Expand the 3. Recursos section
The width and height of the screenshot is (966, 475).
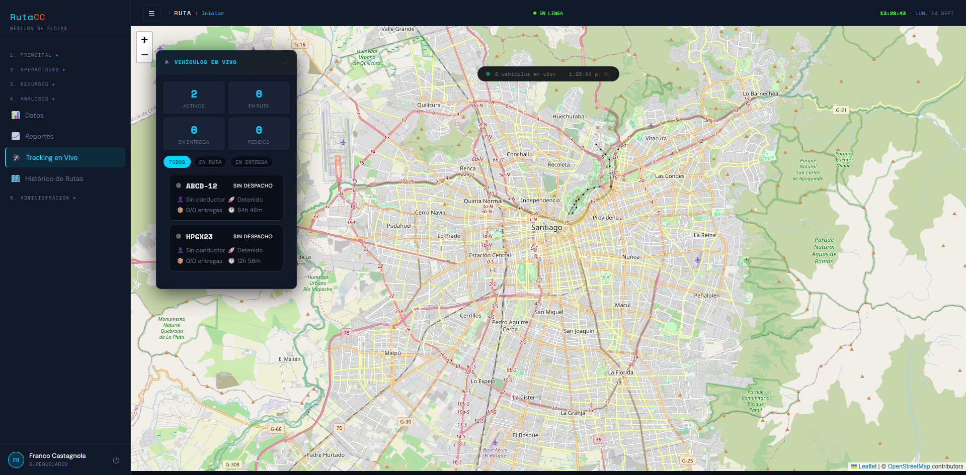click(33, 84)
